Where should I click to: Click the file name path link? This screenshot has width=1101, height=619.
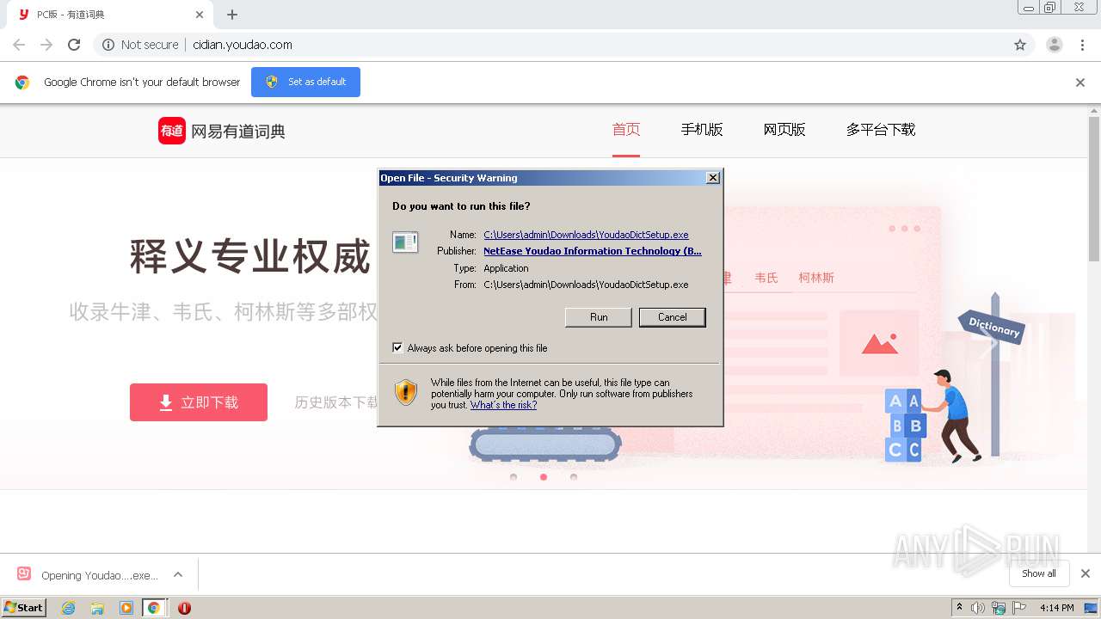pyautogui.click(x=586, y=235)
